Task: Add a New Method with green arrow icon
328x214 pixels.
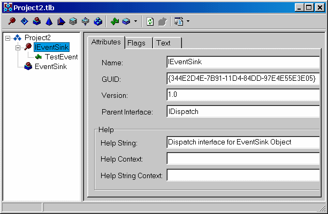Action: 114,22
